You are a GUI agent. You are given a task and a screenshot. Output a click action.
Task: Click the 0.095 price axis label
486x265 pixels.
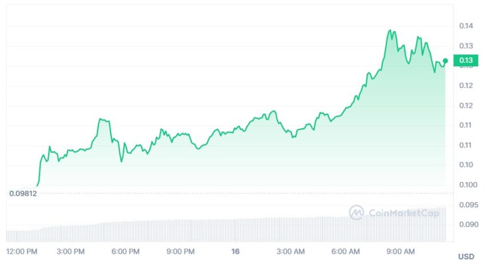tap(468, 204)
